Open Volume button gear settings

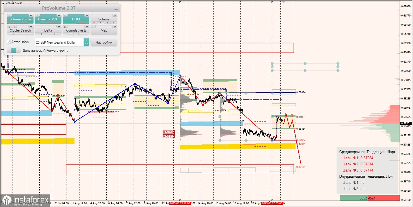click(x=115, y=15)
